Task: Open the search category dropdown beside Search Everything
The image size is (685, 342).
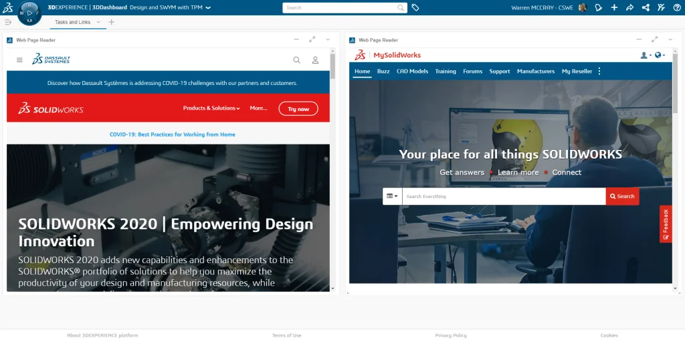Action: point(392,196)
